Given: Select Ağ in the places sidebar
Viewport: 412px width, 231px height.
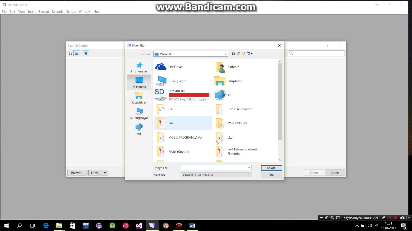Looking at the screenshot, I should coord(139,129).
